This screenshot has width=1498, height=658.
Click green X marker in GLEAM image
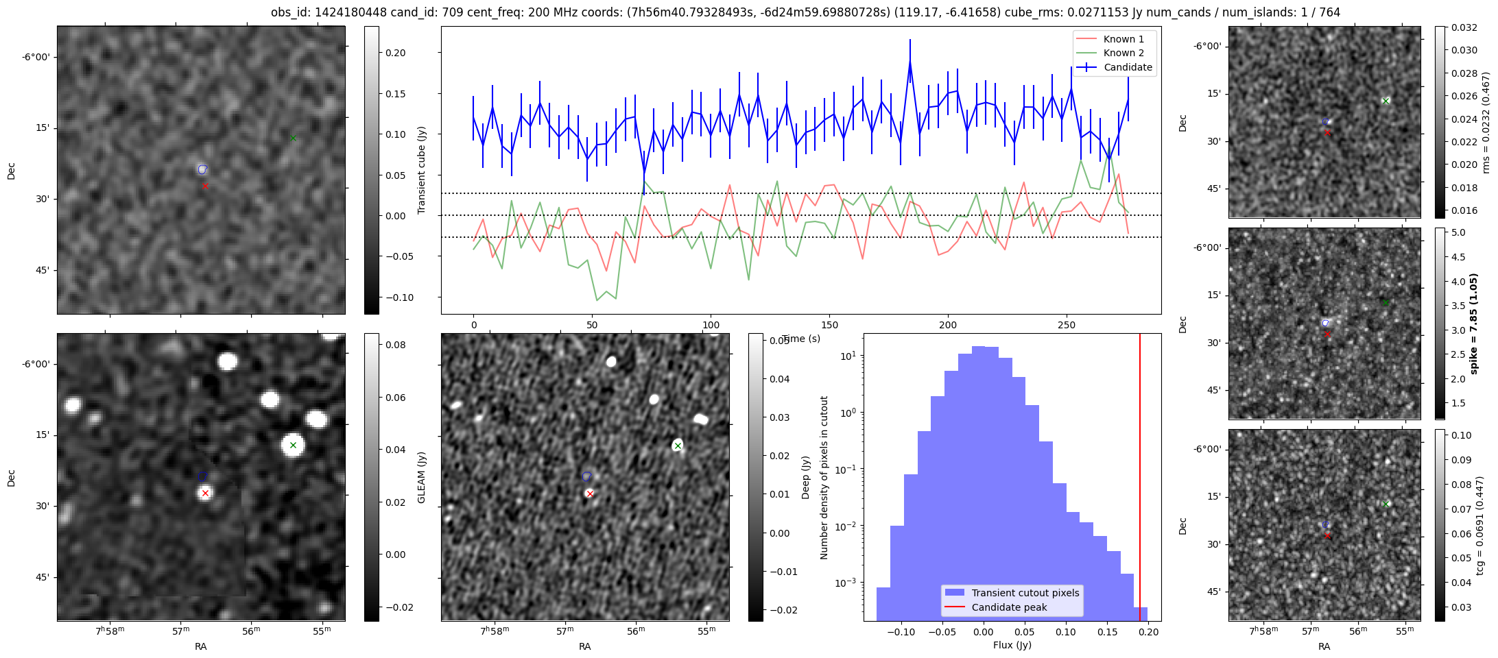coord(293,446)
